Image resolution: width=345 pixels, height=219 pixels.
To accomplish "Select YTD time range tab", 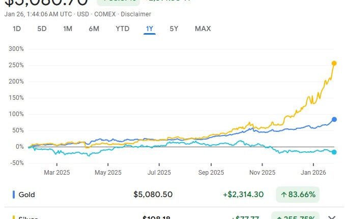I will click(122, 29).
